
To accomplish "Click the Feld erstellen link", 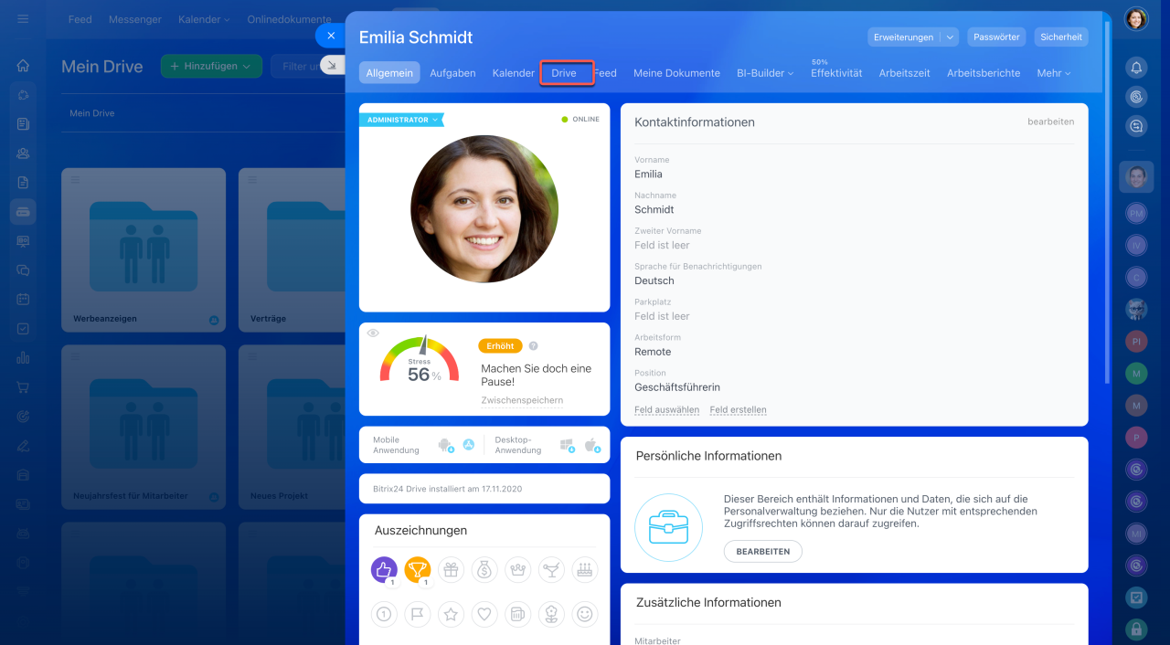I will (739, 410).
